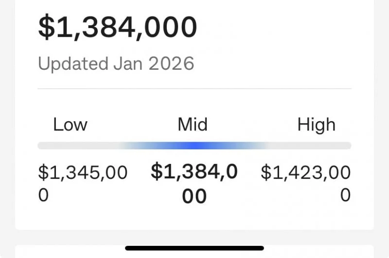Tap the high estimate $1,423,000 value
Image resolution: width=389 pixels, height=258 pixels.
(x=305, y=173)
